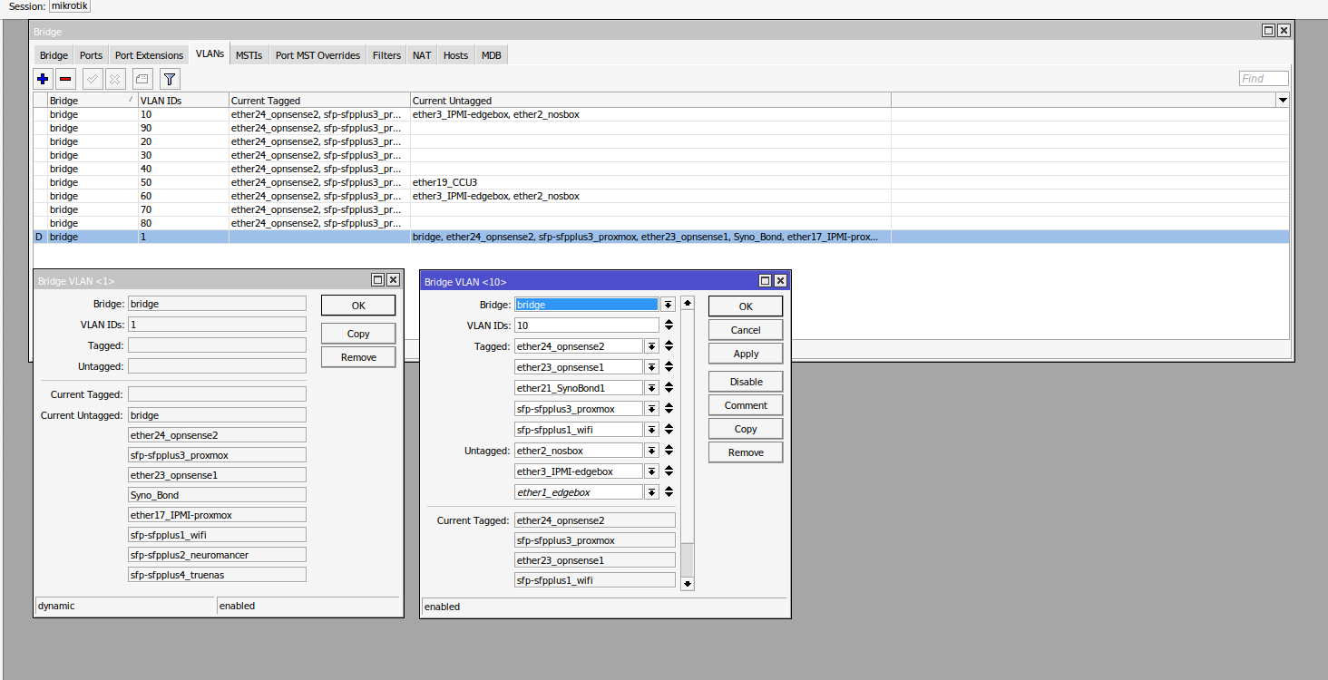Image resolution: width=1328 pixels, height=680 pixels.
Task: Maximize the main Bridge window
Action: tap(1268, 31)
